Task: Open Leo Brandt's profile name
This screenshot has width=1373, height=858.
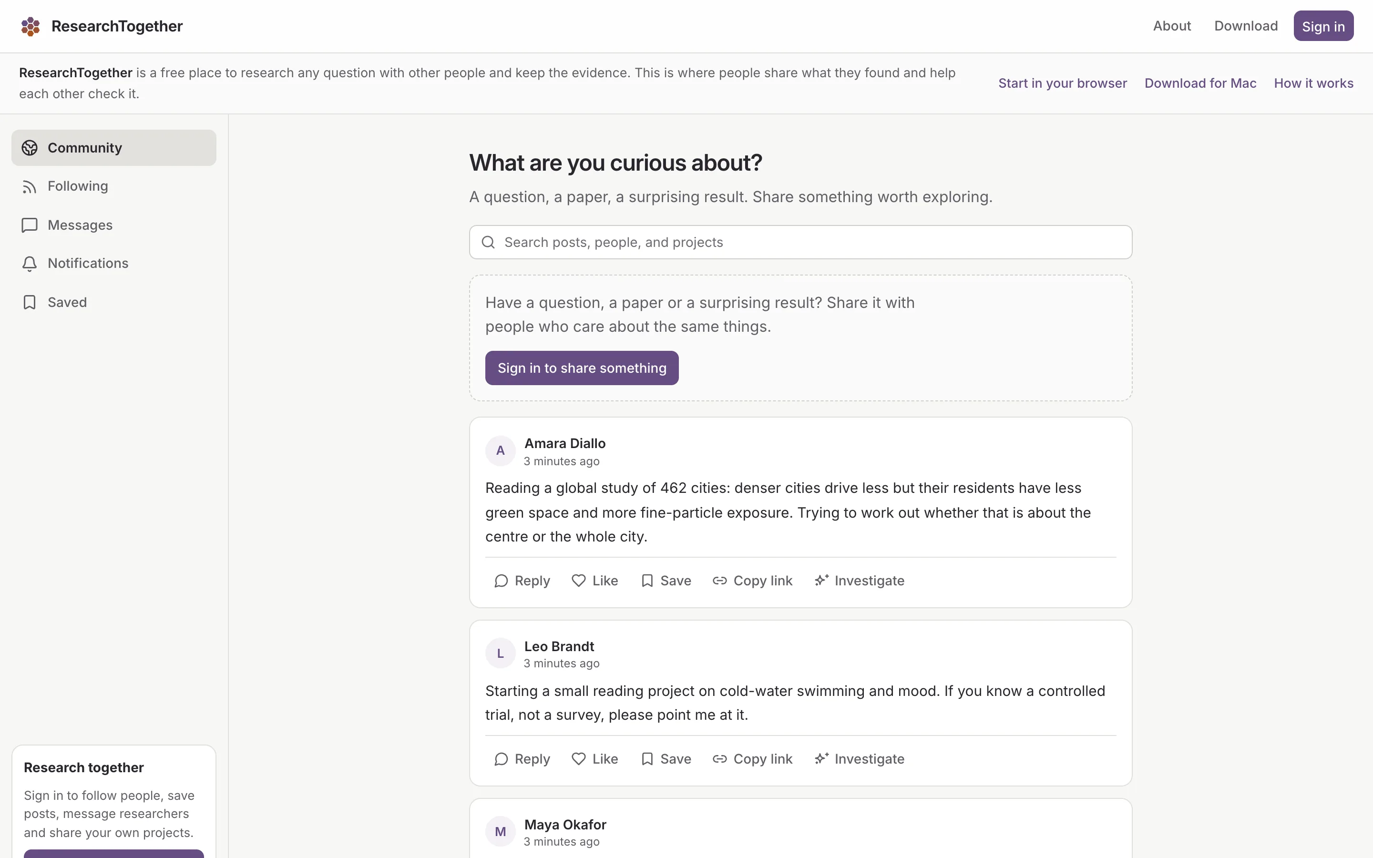Action: click(x=559, y=646)
